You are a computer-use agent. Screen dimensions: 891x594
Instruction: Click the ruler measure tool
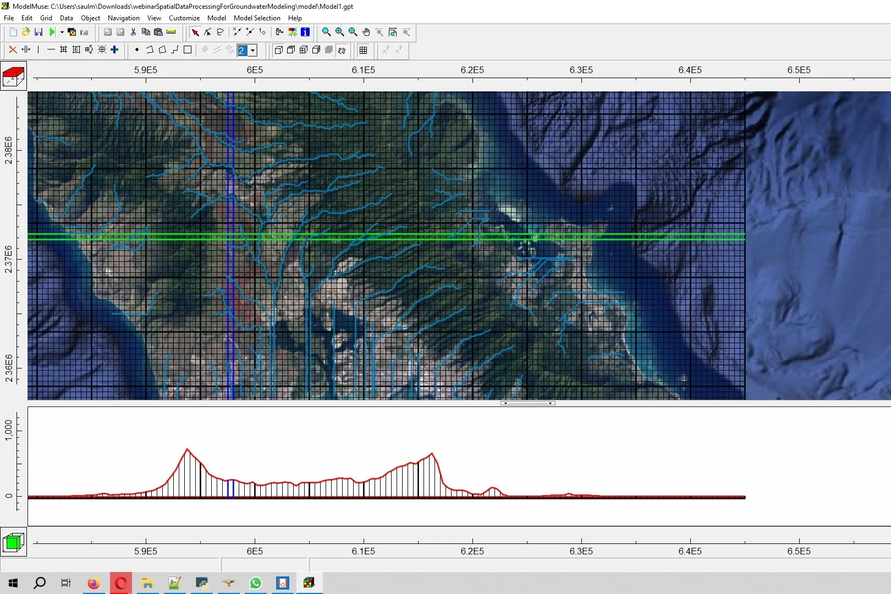click(171, 32)
